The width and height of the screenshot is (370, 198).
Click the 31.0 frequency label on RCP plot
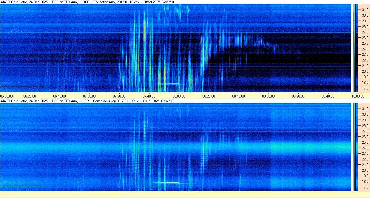pyautogui.click(x=365, y=10)
